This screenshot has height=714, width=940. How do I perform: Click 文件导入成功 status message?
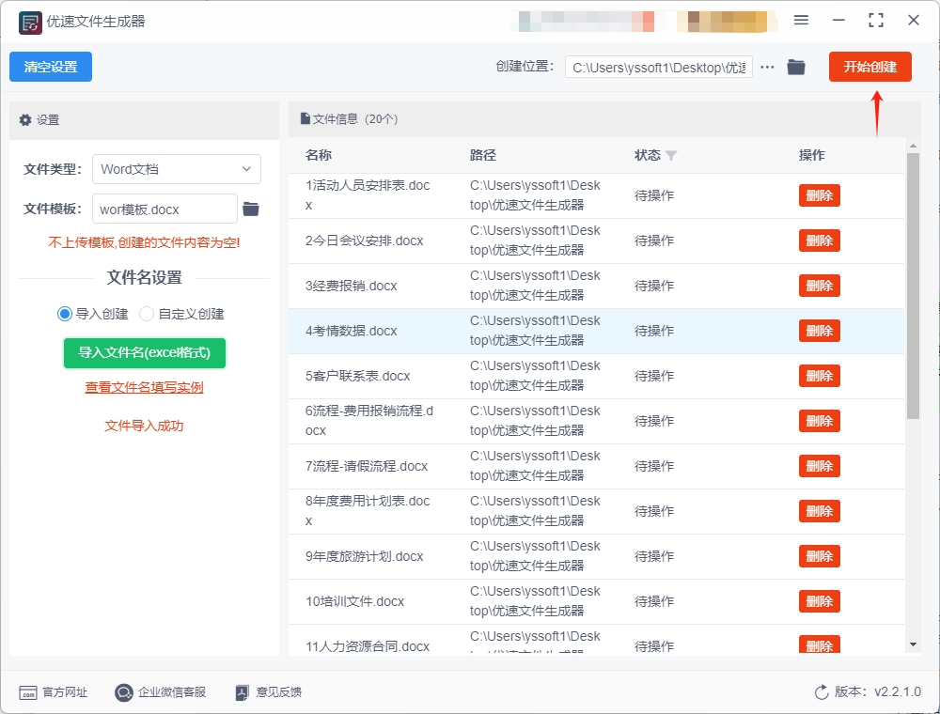pyautogui.click(x=144, y=426)
